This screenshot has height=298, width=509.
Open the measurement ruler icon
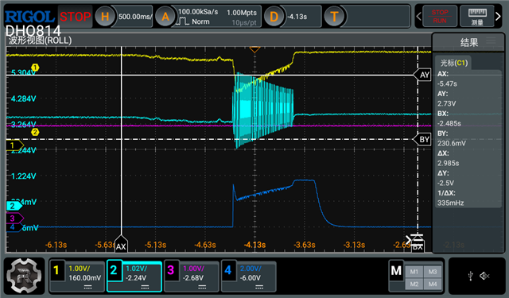[477, 16]
